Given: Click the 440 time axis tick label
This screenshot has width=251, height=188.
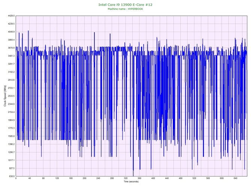Looking at the screenshot, I should pos(167,178).
